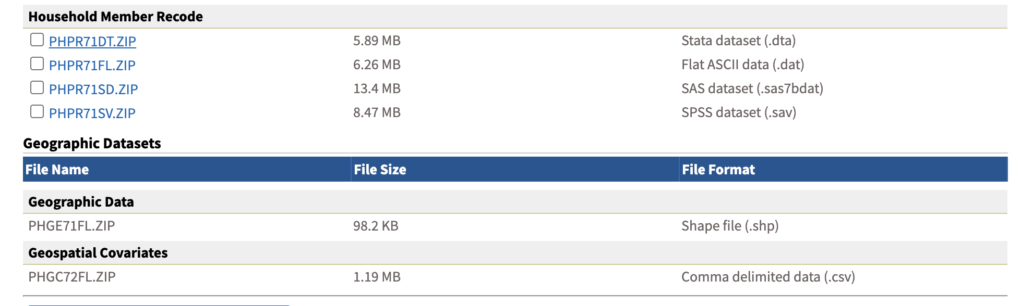The height and width of the screenshot is (306, 1033).
Task: Click the Geospatial Covariates section row
Action: (98, 253)
